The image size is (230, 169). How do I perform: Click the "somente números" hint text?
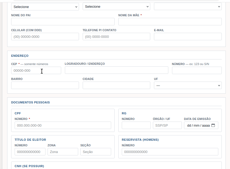[x=36, y=64]
